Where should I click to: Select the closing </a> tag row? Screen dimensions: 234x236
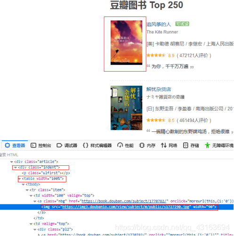41,212
